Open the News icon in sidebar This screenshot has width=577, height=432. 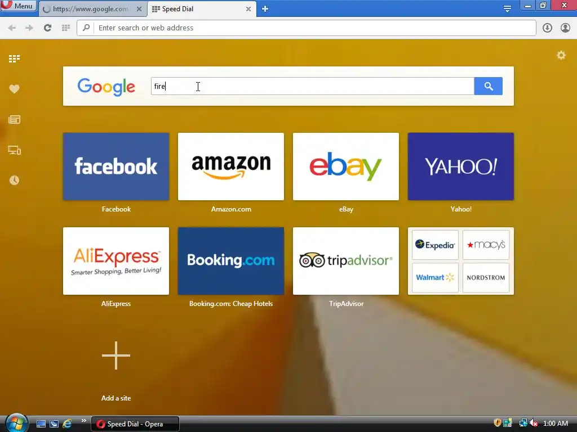pos(14,119)
